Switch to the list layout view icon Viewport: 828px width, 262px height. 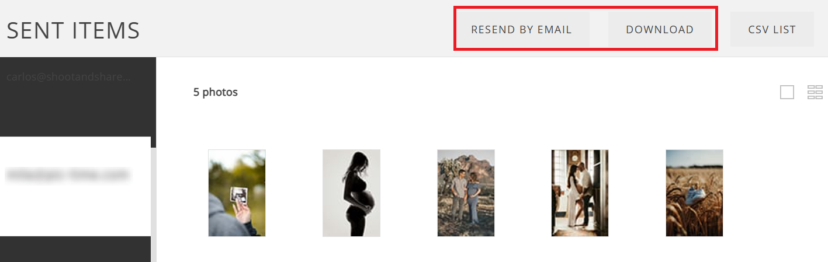tap(815, 92)
